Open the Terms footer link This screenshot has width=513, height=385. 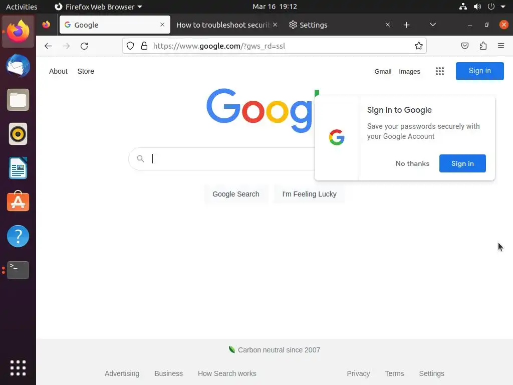tap(394, 373)
